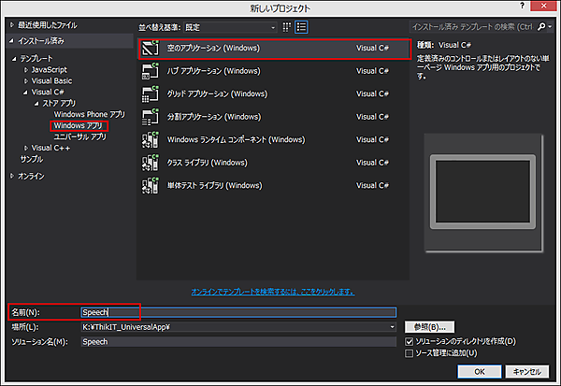Click the Windows Runtime Component template icon

pos(151,139)
